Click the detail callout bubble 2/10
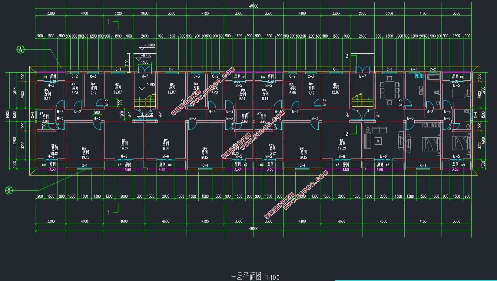This screenshot has height=281, width=497. [x=9, y=190]
